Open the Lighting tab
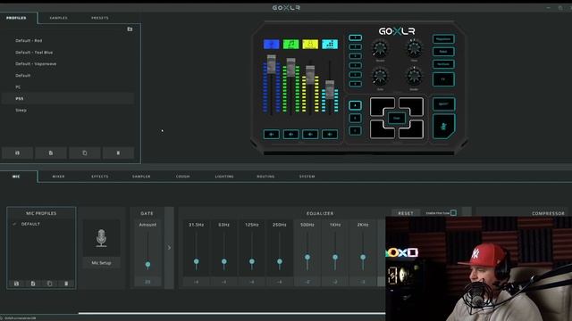Image resolution: width=572 pixels, height=321 pixels. pyautogui.click(x=224, y=177)
